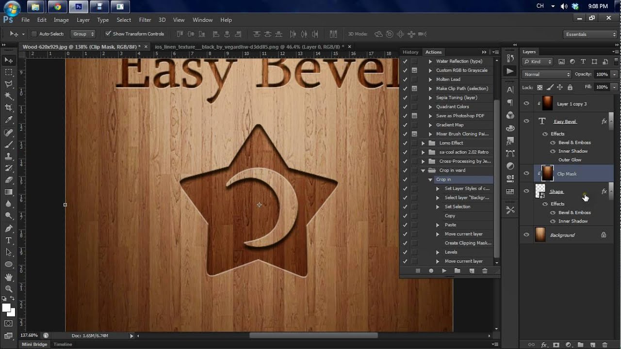Select the Create Clipping Mask step

point(468,243)
